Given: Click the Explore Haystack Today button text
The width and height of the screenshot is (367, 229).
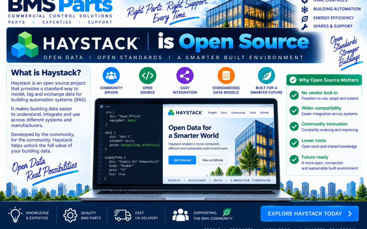Looking at the screenshot, I should 305,214.
